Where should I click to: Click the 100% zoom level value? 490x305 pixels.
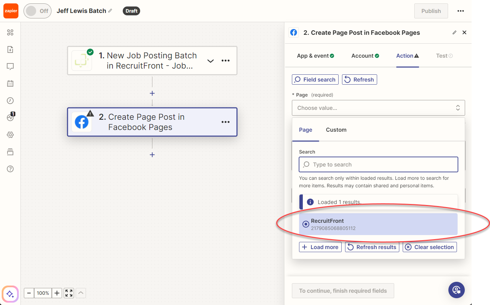coord(43,293)
